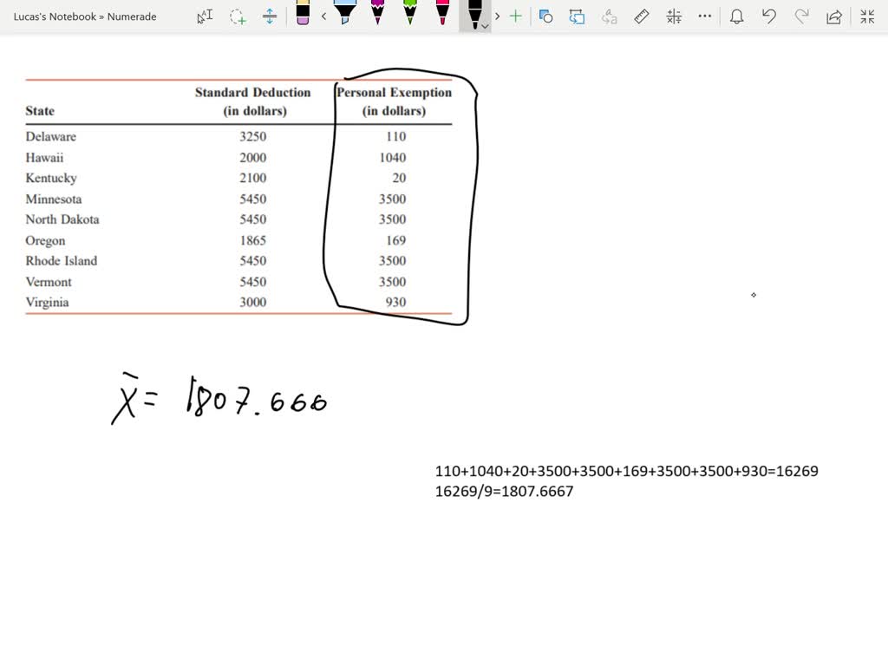The height and width of the screenshot is (666, 888).
Task: Share the current notebook page
Action: click(x=833, y=16)
